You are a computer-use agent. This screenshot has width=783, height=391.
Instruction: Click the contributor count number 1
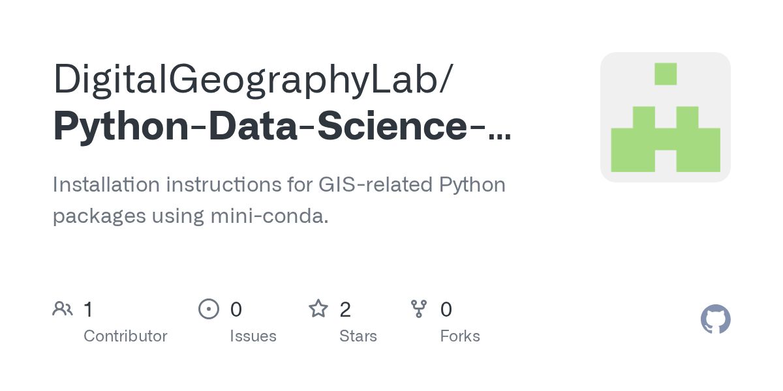click(x=88, y=310)
